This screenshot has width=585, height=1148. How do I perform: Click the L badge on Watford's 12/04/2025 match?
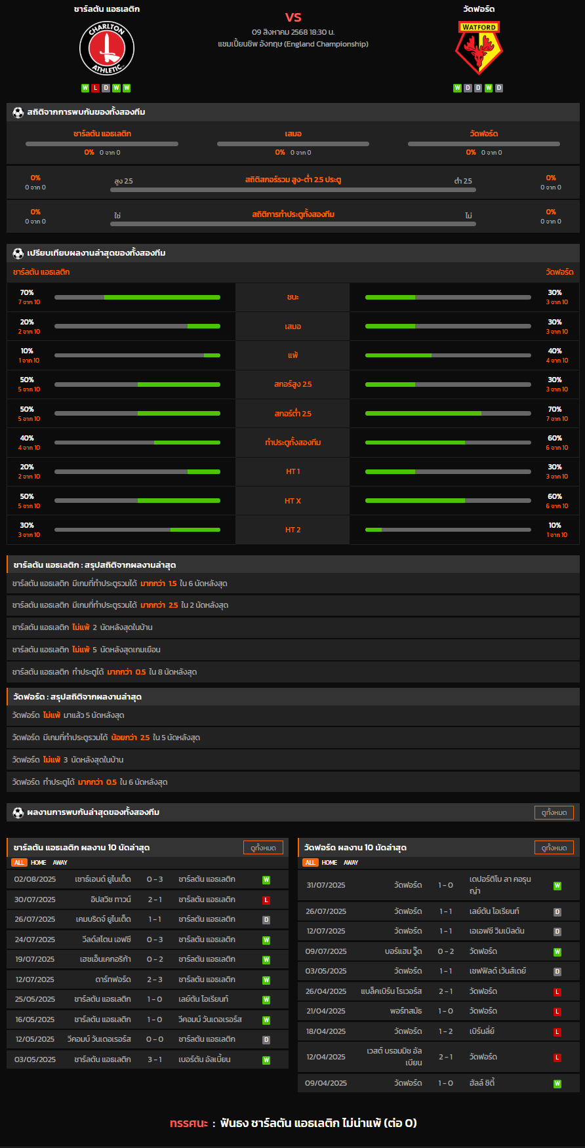point(557,1058)
